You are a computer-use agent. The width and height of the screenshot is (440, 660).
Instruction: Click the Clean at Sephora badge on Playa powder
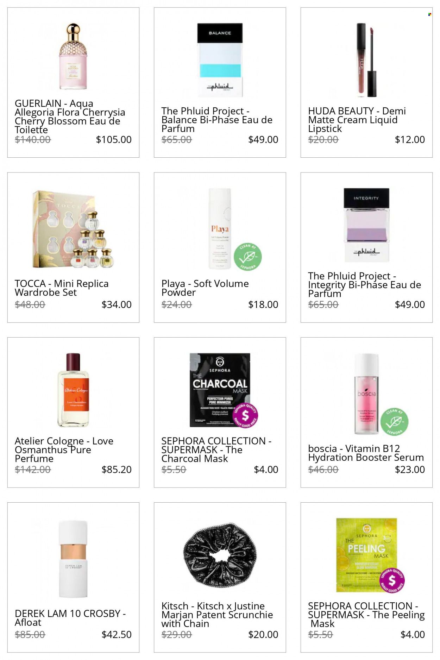(248, 257)
